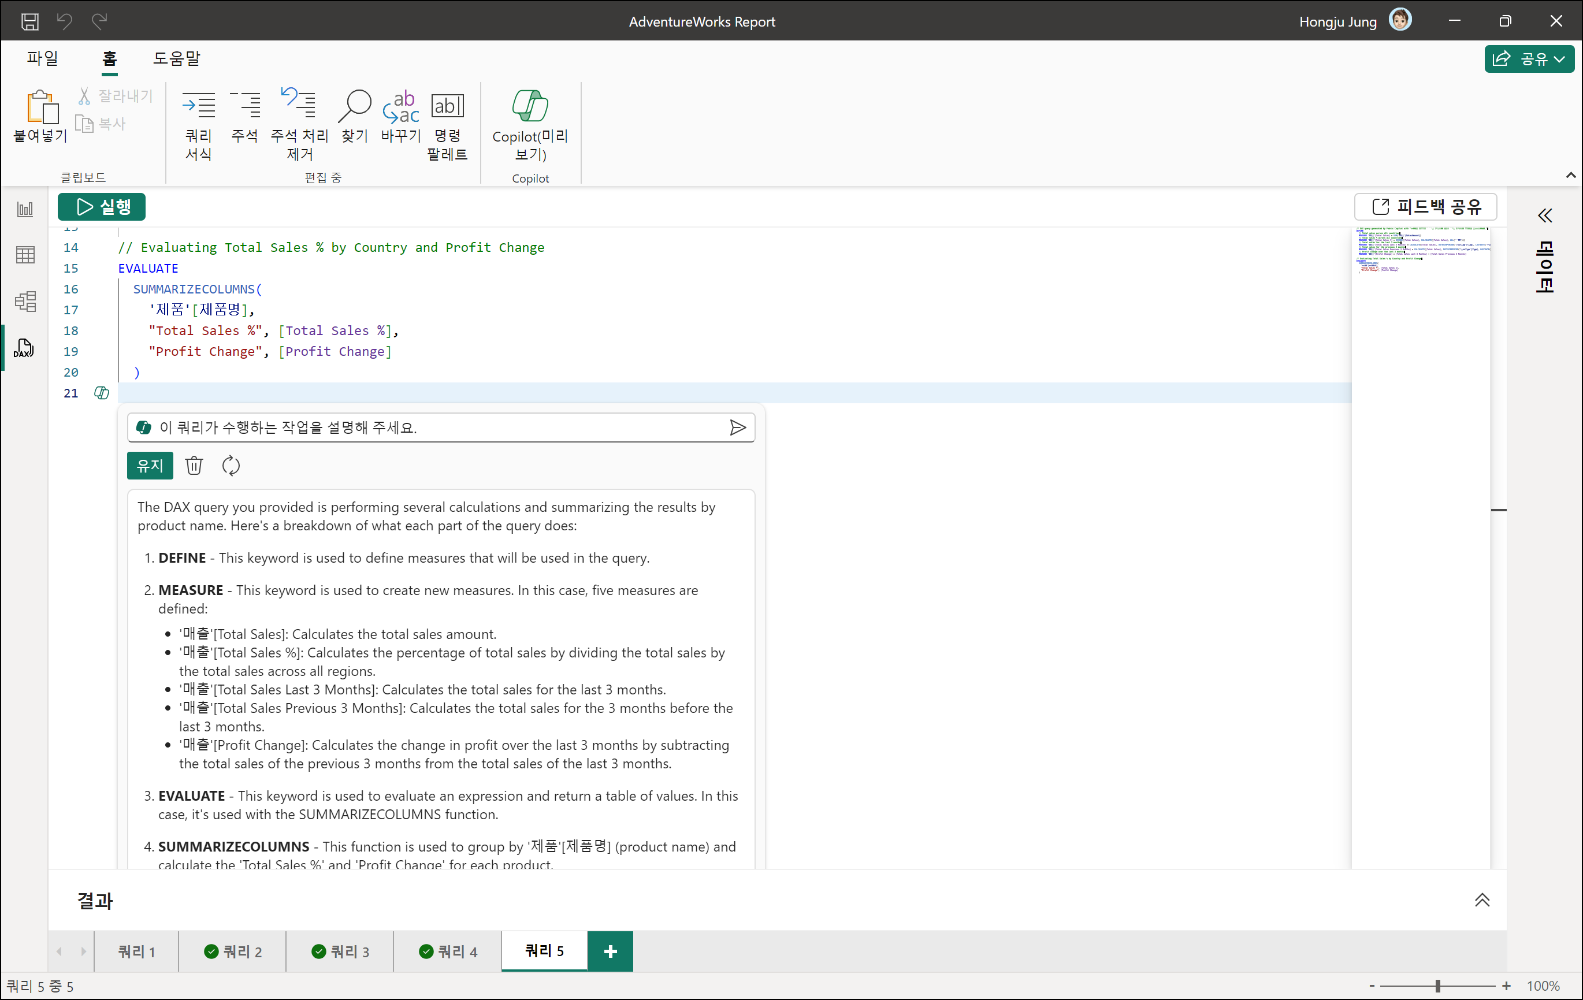Open the Replace (바꾸기) tool

coord(400,106)
